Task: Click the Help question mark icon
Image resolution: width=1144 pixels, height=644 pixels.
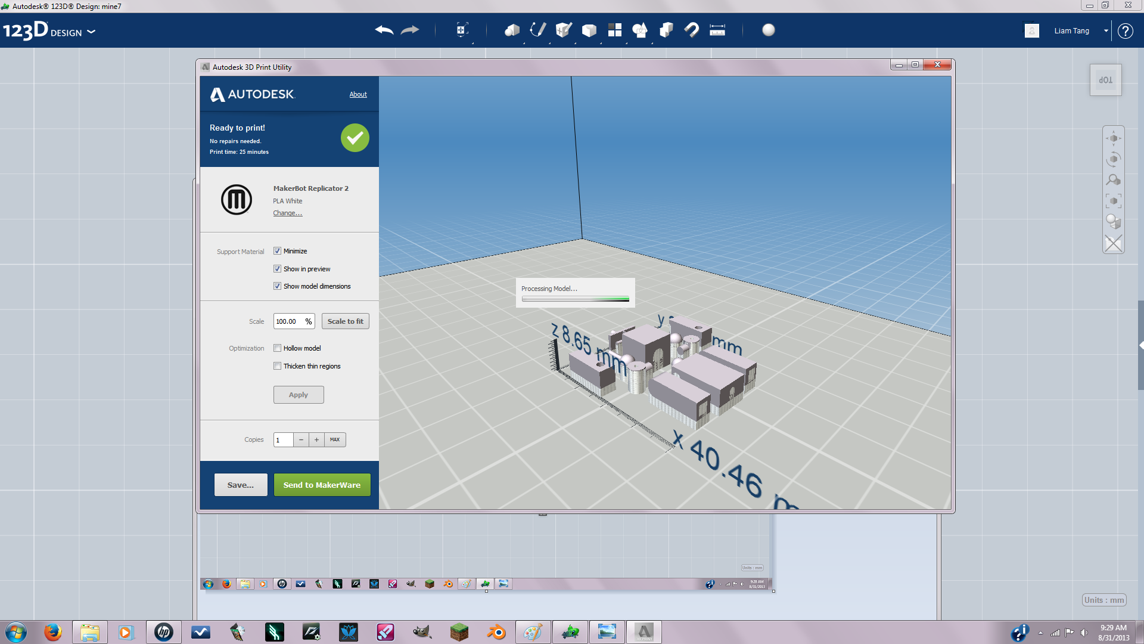Action: click(1126, 31)
